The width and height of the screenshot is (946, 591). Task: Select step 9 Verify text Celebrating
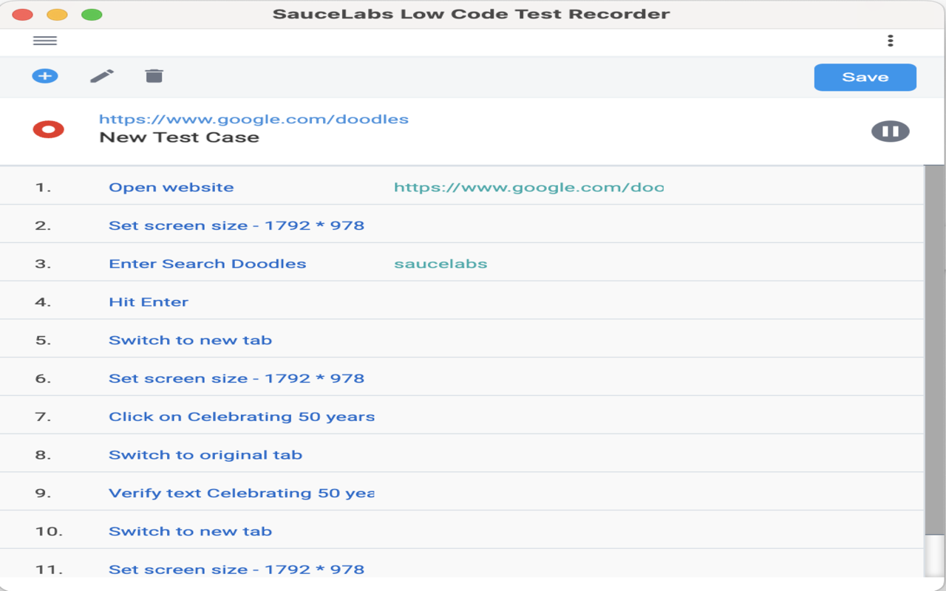tap(242, 493)
